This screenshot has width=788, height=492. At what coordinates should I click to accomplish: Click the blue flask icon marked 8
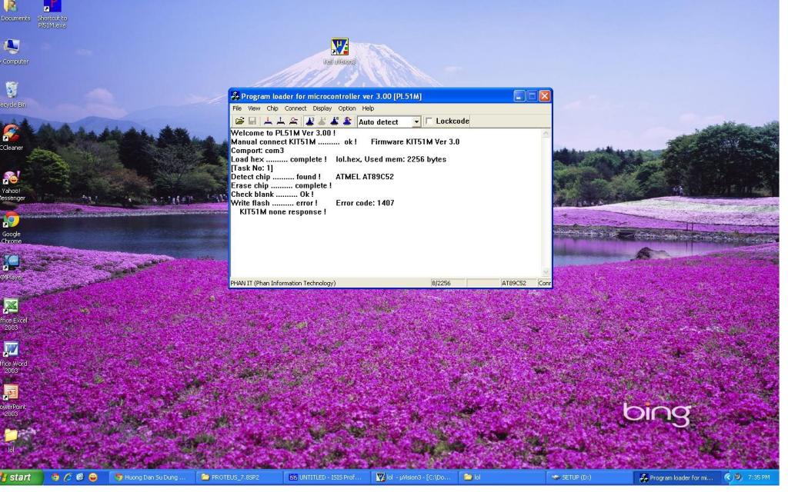[334, 121]
